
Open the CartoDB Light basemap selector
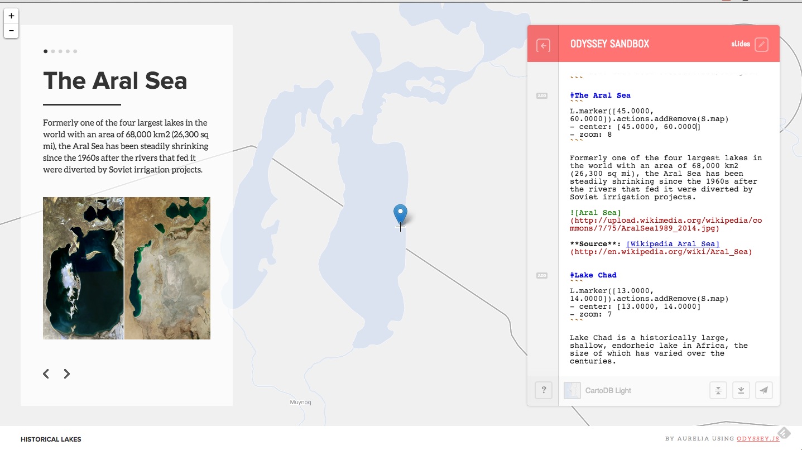(598, 390)
